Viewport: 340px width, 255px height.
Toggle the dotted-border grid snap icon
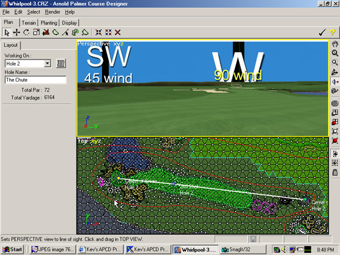coord(335,163)
